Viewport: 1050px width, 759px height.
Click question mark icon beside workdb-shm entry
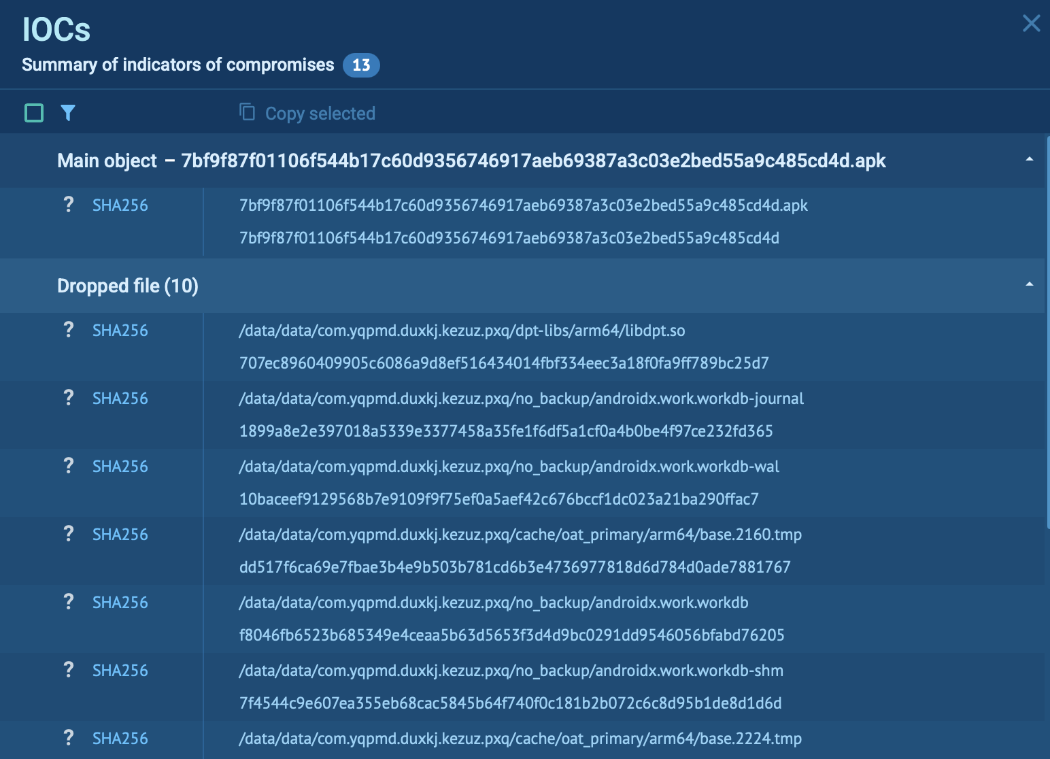click(69, 670)
